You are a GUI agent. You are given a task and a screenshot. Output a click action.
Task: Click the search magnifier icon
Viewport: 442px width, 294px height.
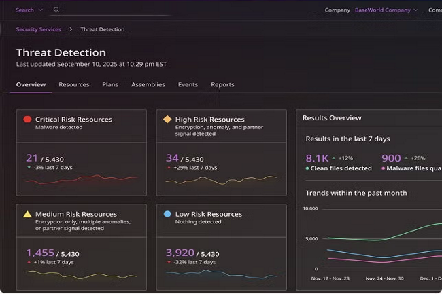[56, 10]
